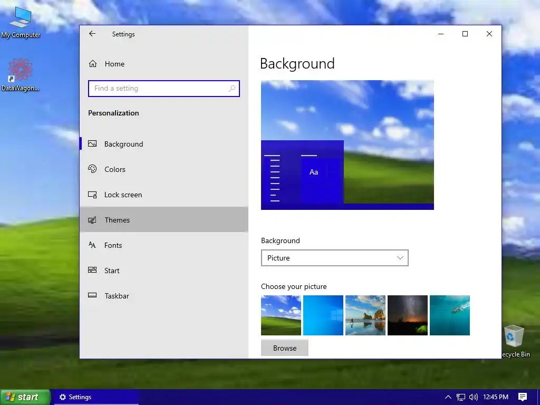Choose the Bliss green hill picture thumbnail

281,315
